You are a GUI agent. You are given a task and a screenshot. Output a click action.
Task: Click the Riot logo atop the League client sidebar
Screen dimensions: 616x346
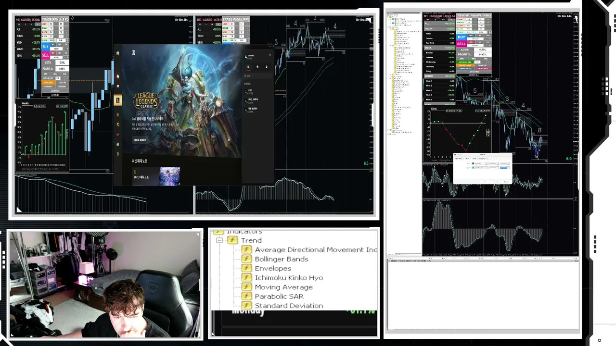click(118, 53)
